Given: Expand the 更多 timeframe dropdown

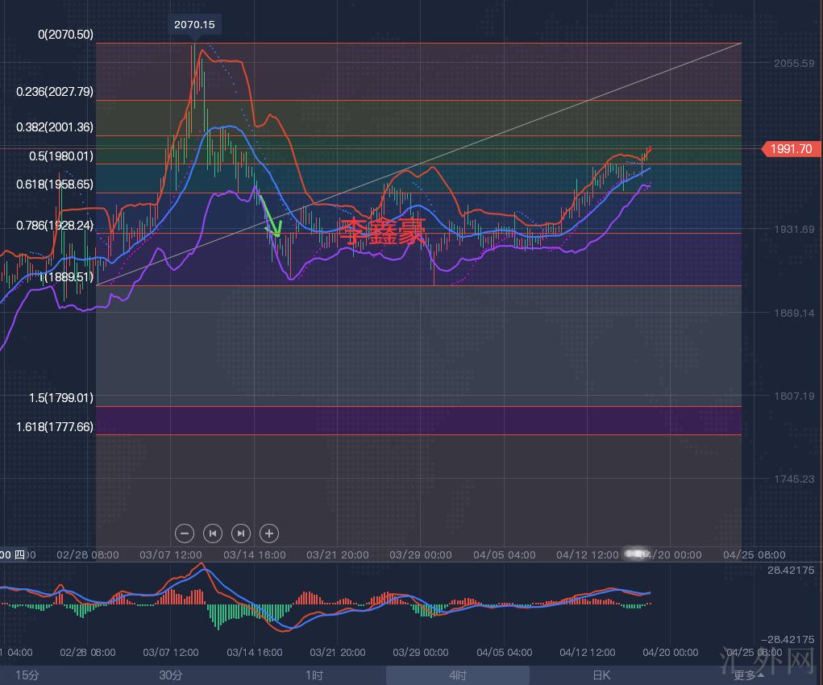Looking at the screenshot, I should tap(747, 675).
